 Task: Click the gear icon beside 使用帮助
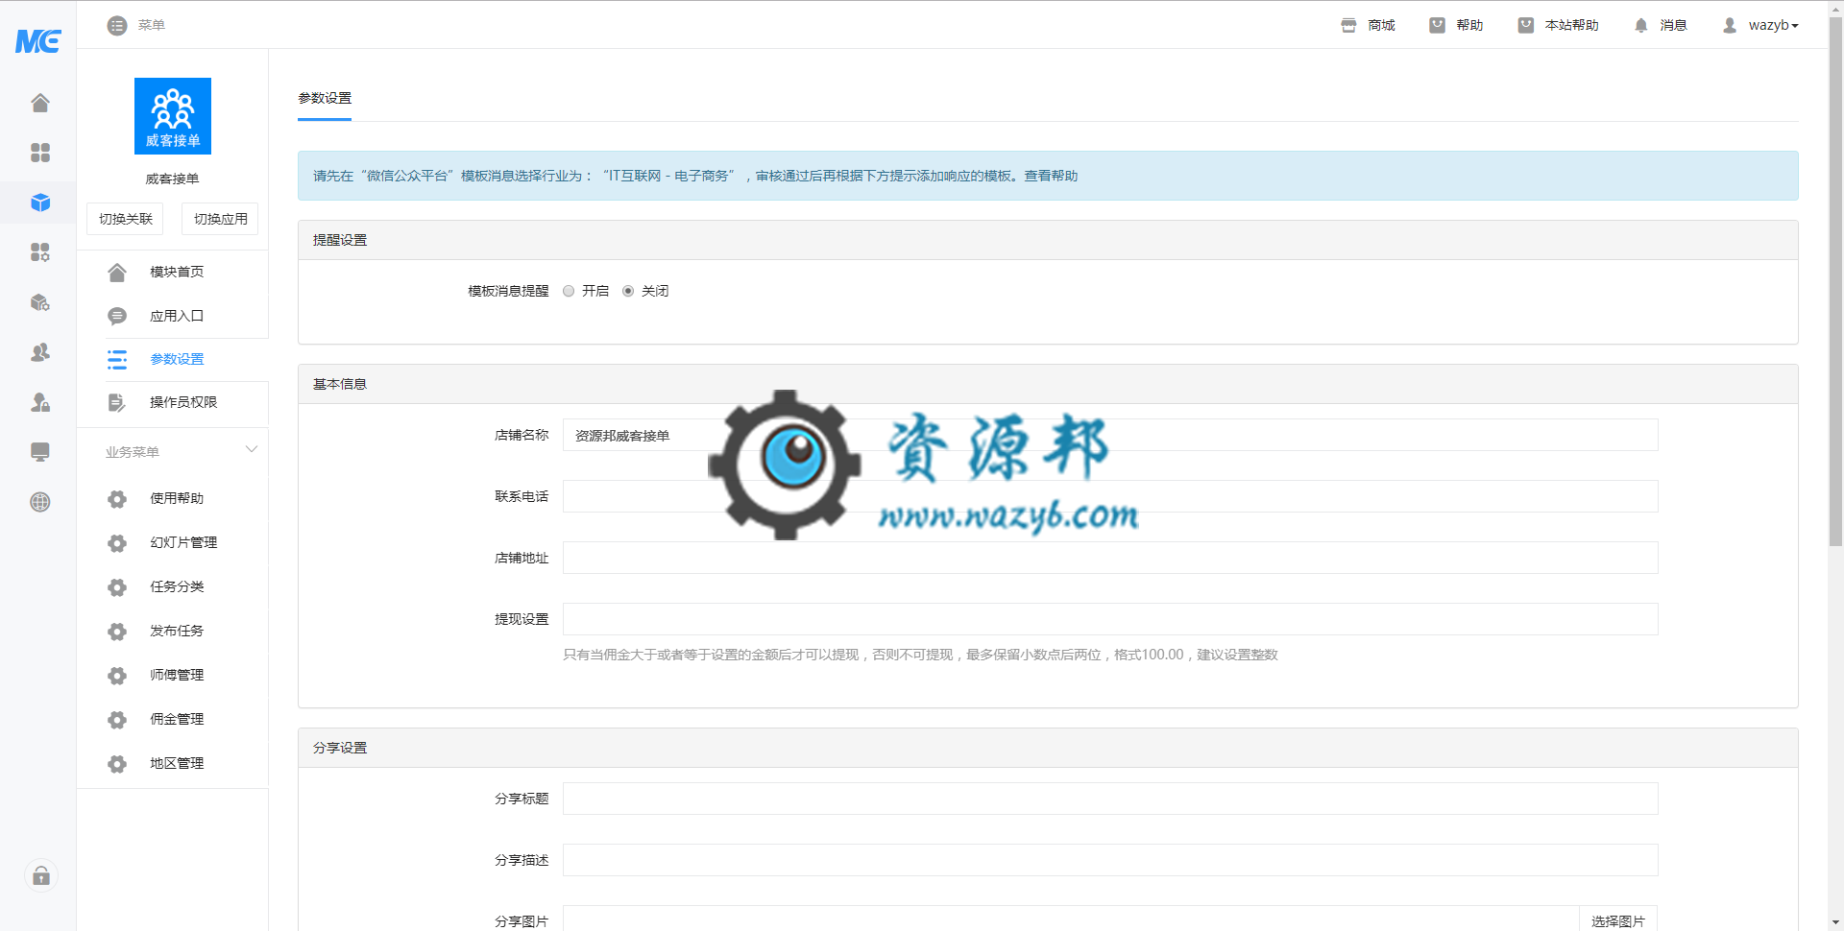coord(117,498)
